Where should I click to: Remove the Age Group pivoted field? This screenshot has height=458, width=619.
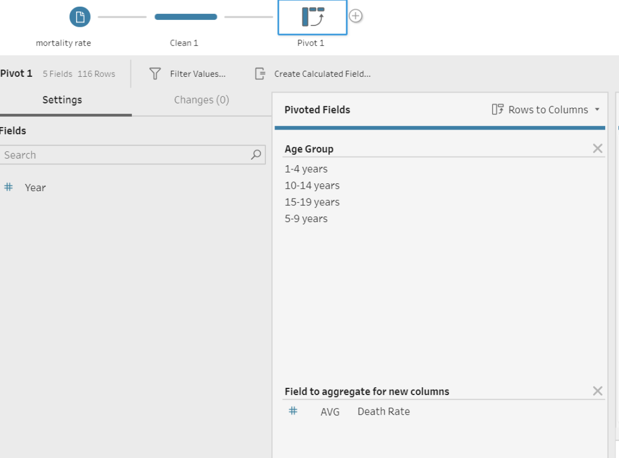click(x=597, y=149)
